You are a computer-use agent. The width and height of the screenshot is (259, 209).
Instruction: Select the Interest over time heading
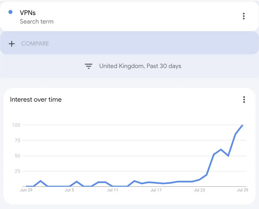coord(36,100)
